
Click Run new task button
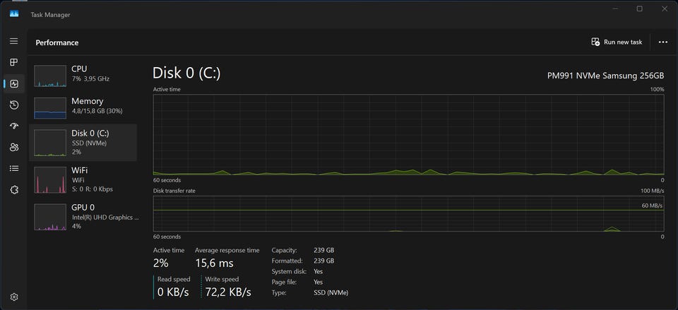click(x=617, y=42)
